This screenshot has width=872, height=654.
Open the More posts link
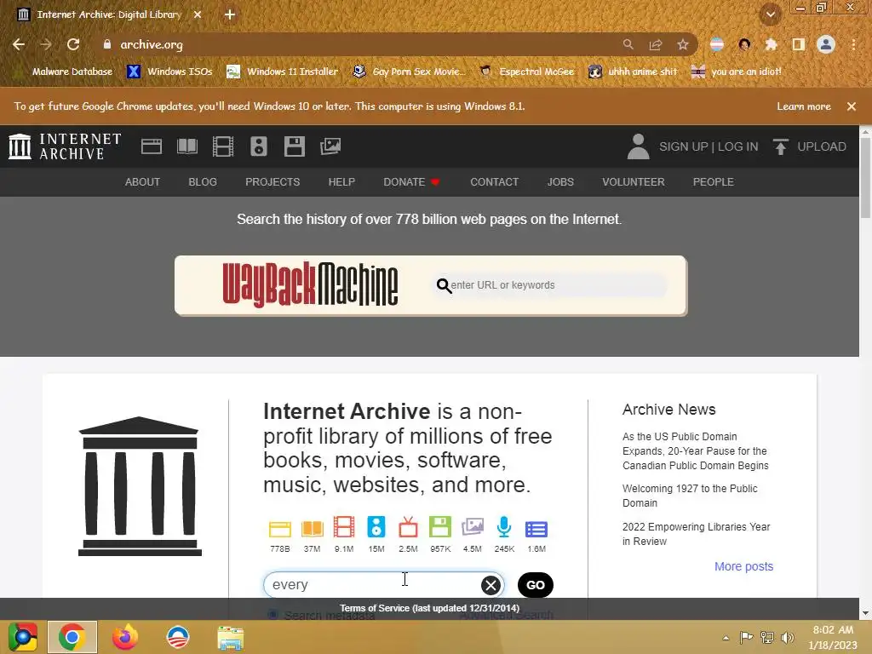744,566
